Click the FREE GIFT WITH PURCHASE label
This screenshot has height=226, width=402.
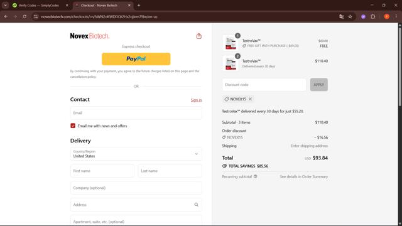(x=273, y=46)
